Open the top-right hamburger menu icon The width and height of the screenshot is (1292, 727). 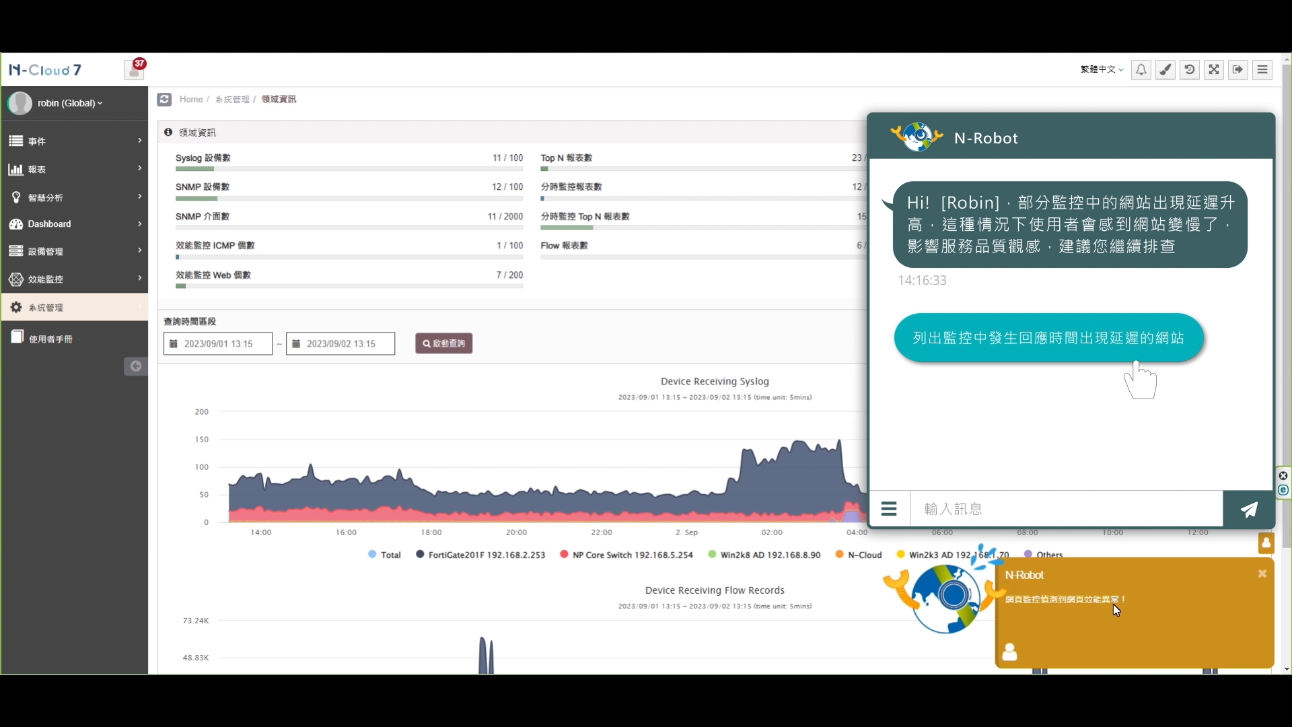(1262, 70)
